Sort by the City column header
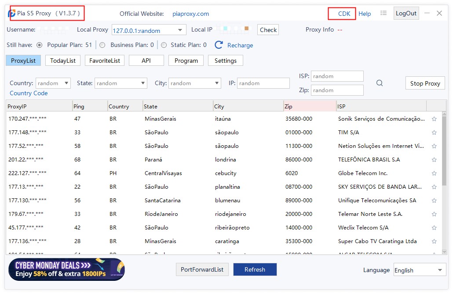The height and width of the screenshot is (294, 453). [248, 106]
